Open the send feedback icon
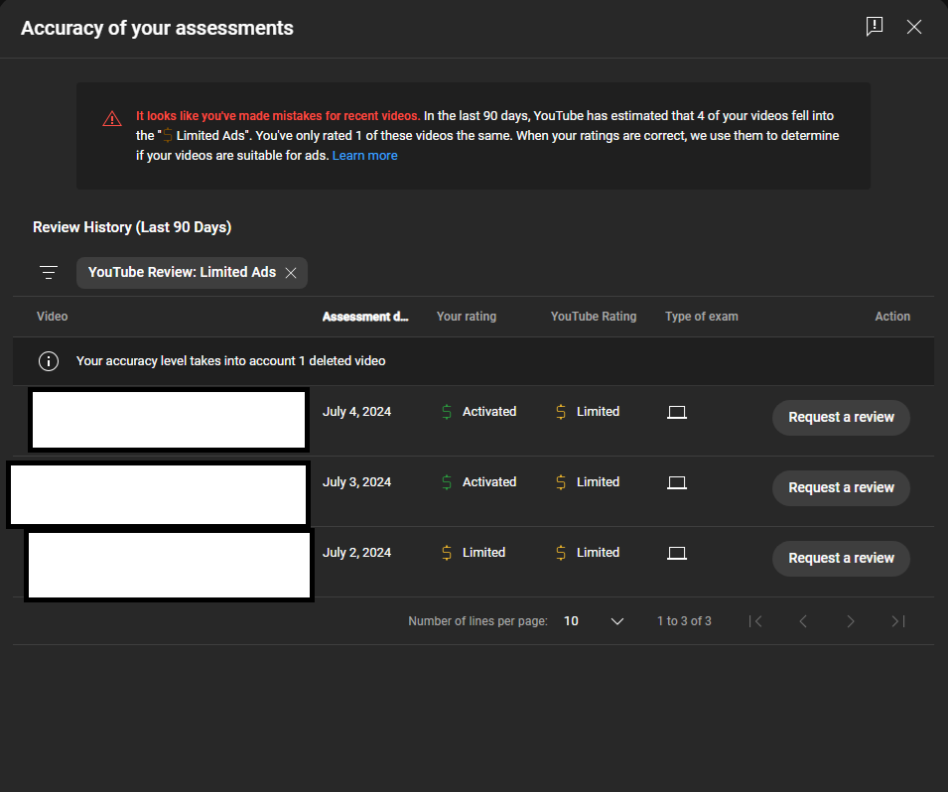The image size is (948, 792). coord(875,27)
